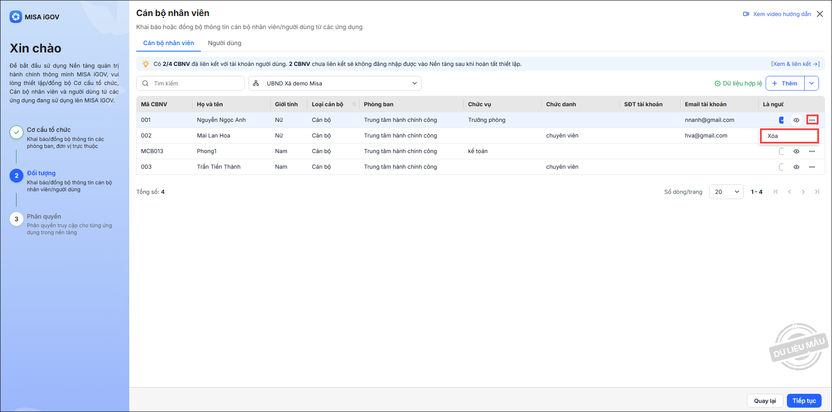
Task: Open the dropdown arrow beside Thêm
Action: pos(812,83)
